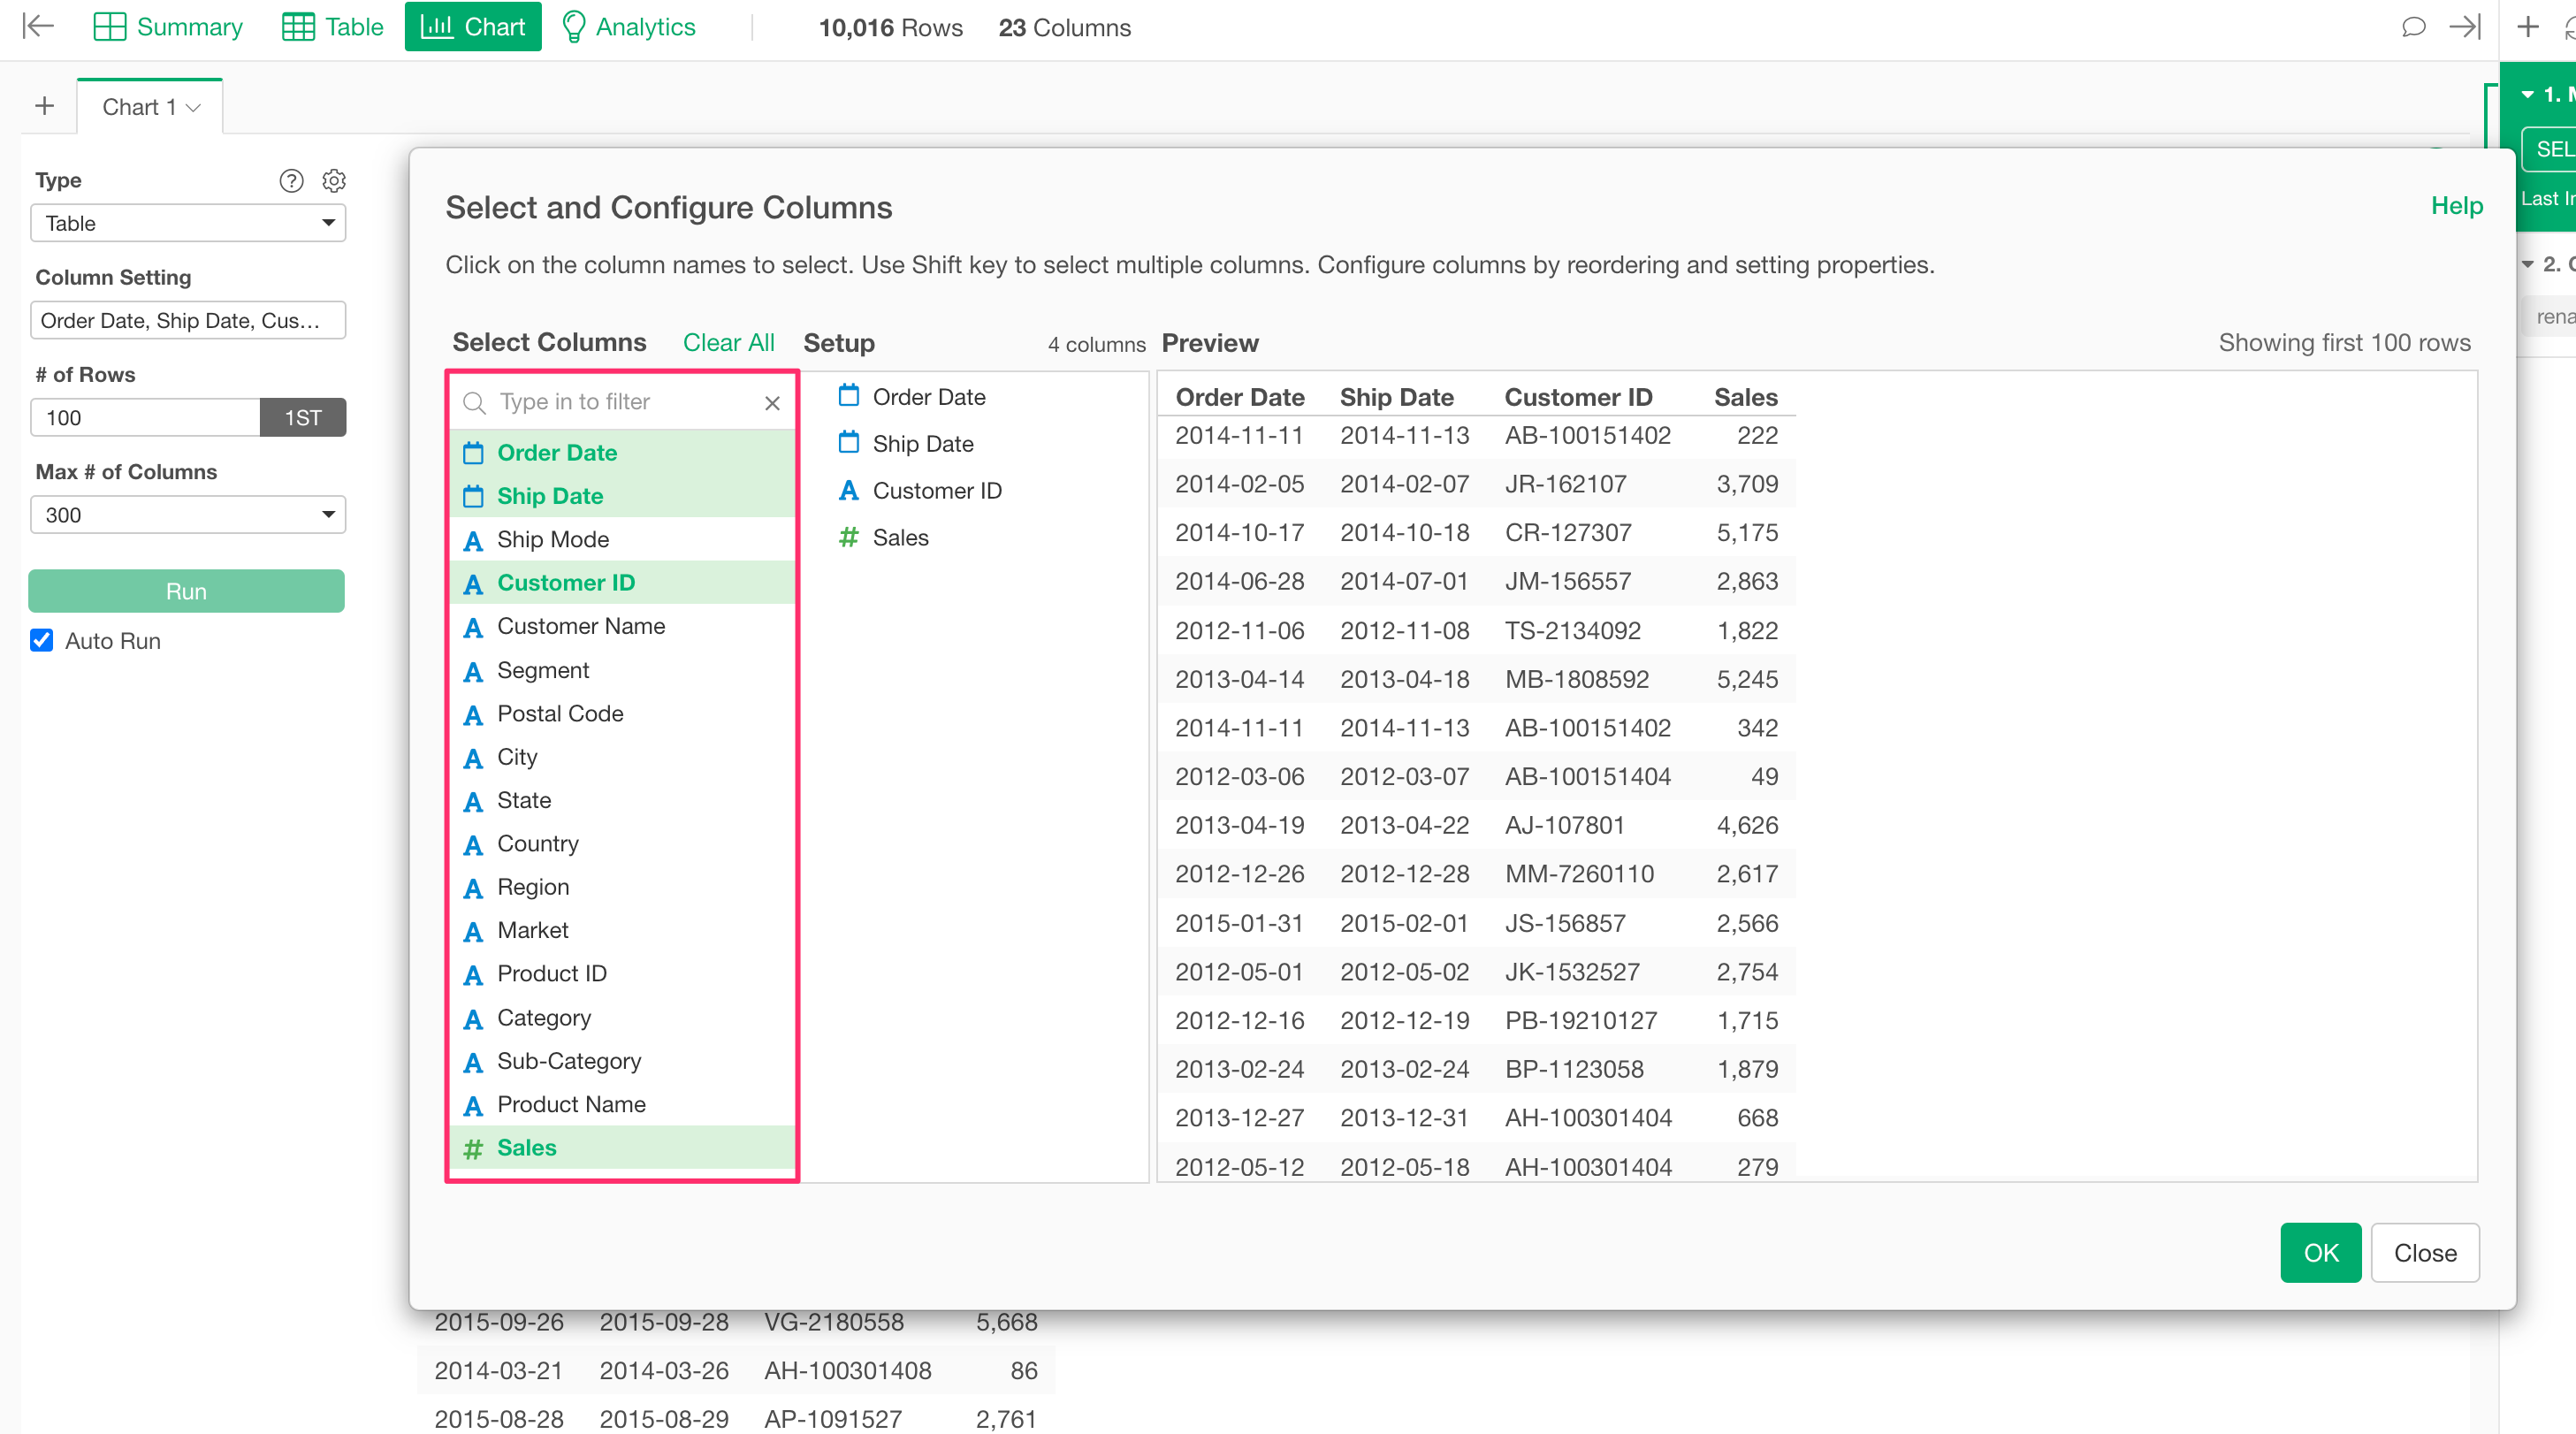
Task: Click the text-type icon beside Ship Mode
Action: (473, 540)
